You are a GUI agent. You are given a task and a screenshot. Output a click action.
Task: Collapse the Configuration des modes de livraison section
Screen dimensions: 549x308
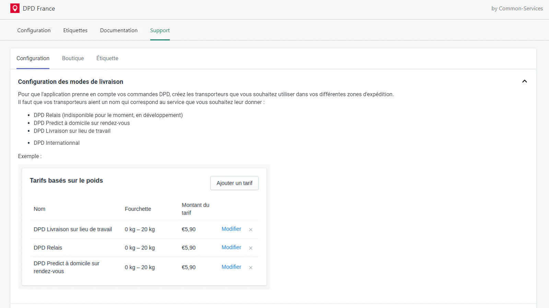tap(524, 81)
